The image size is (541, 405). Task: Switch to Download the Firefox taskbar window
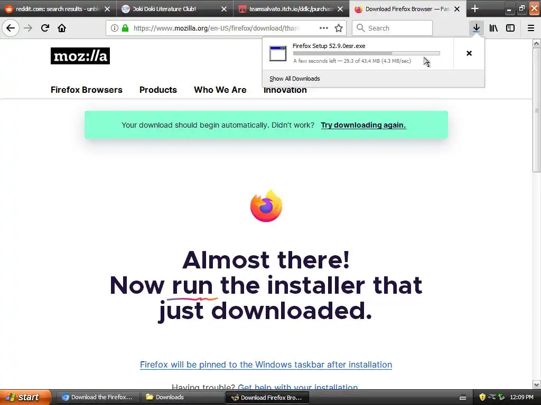(x=97, y=397)
